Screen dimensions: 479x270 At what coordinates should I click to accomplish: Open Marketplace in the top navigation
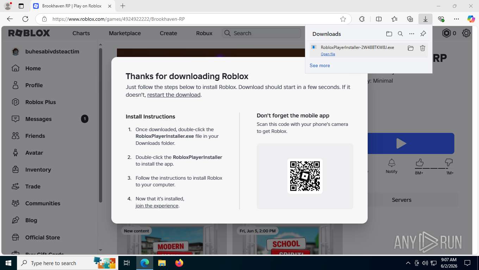pos(125,33)
